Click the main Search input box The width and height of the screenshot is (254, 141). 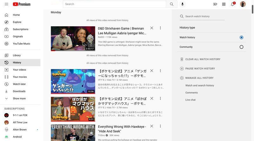114,4
